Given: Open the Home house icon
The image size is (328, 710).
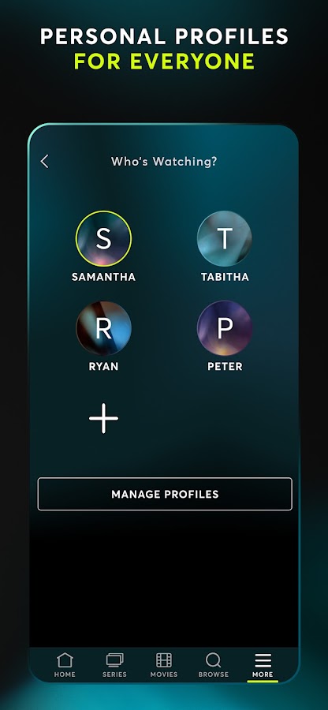Looking at the screenshot, I should pos(65,660).
